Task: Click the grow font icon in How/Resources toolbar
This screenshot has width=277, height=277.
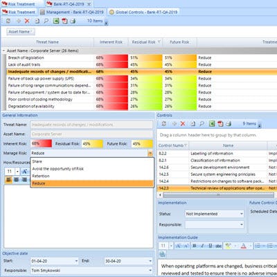Action: (24, 171)
